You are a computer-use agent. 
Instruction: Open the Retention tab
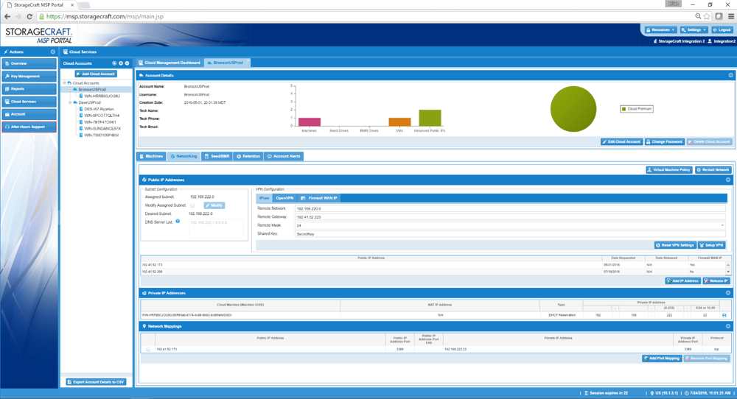[x=248, y=156]
